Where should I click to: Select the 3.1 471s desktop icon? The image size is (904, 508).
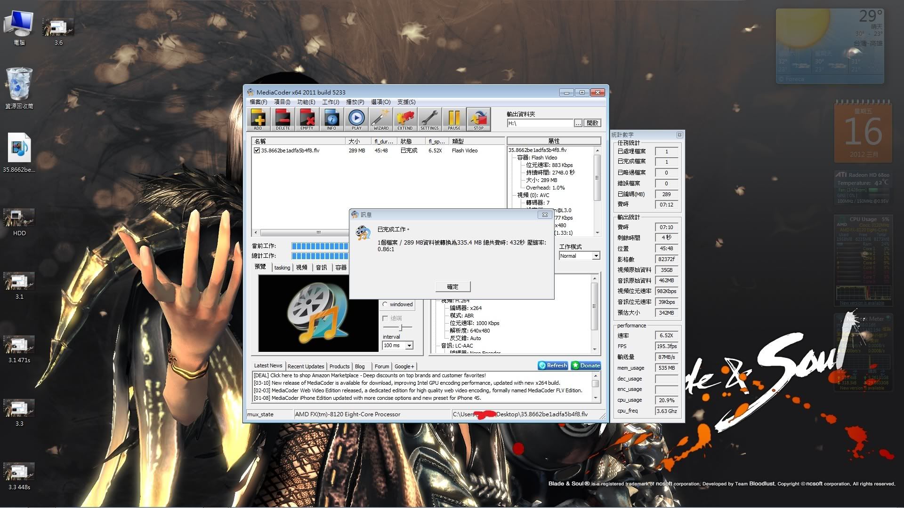[x=19, y=349]
